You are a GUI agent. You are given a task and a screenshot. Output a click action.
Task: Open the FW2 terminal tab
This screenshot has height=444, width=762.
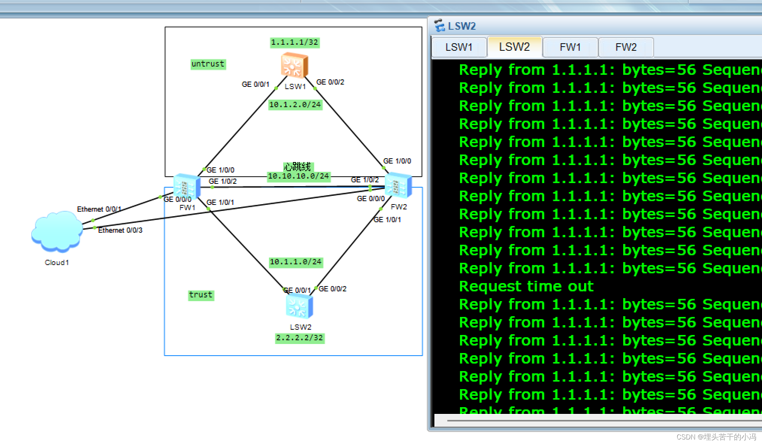click(x=626, y=47)
